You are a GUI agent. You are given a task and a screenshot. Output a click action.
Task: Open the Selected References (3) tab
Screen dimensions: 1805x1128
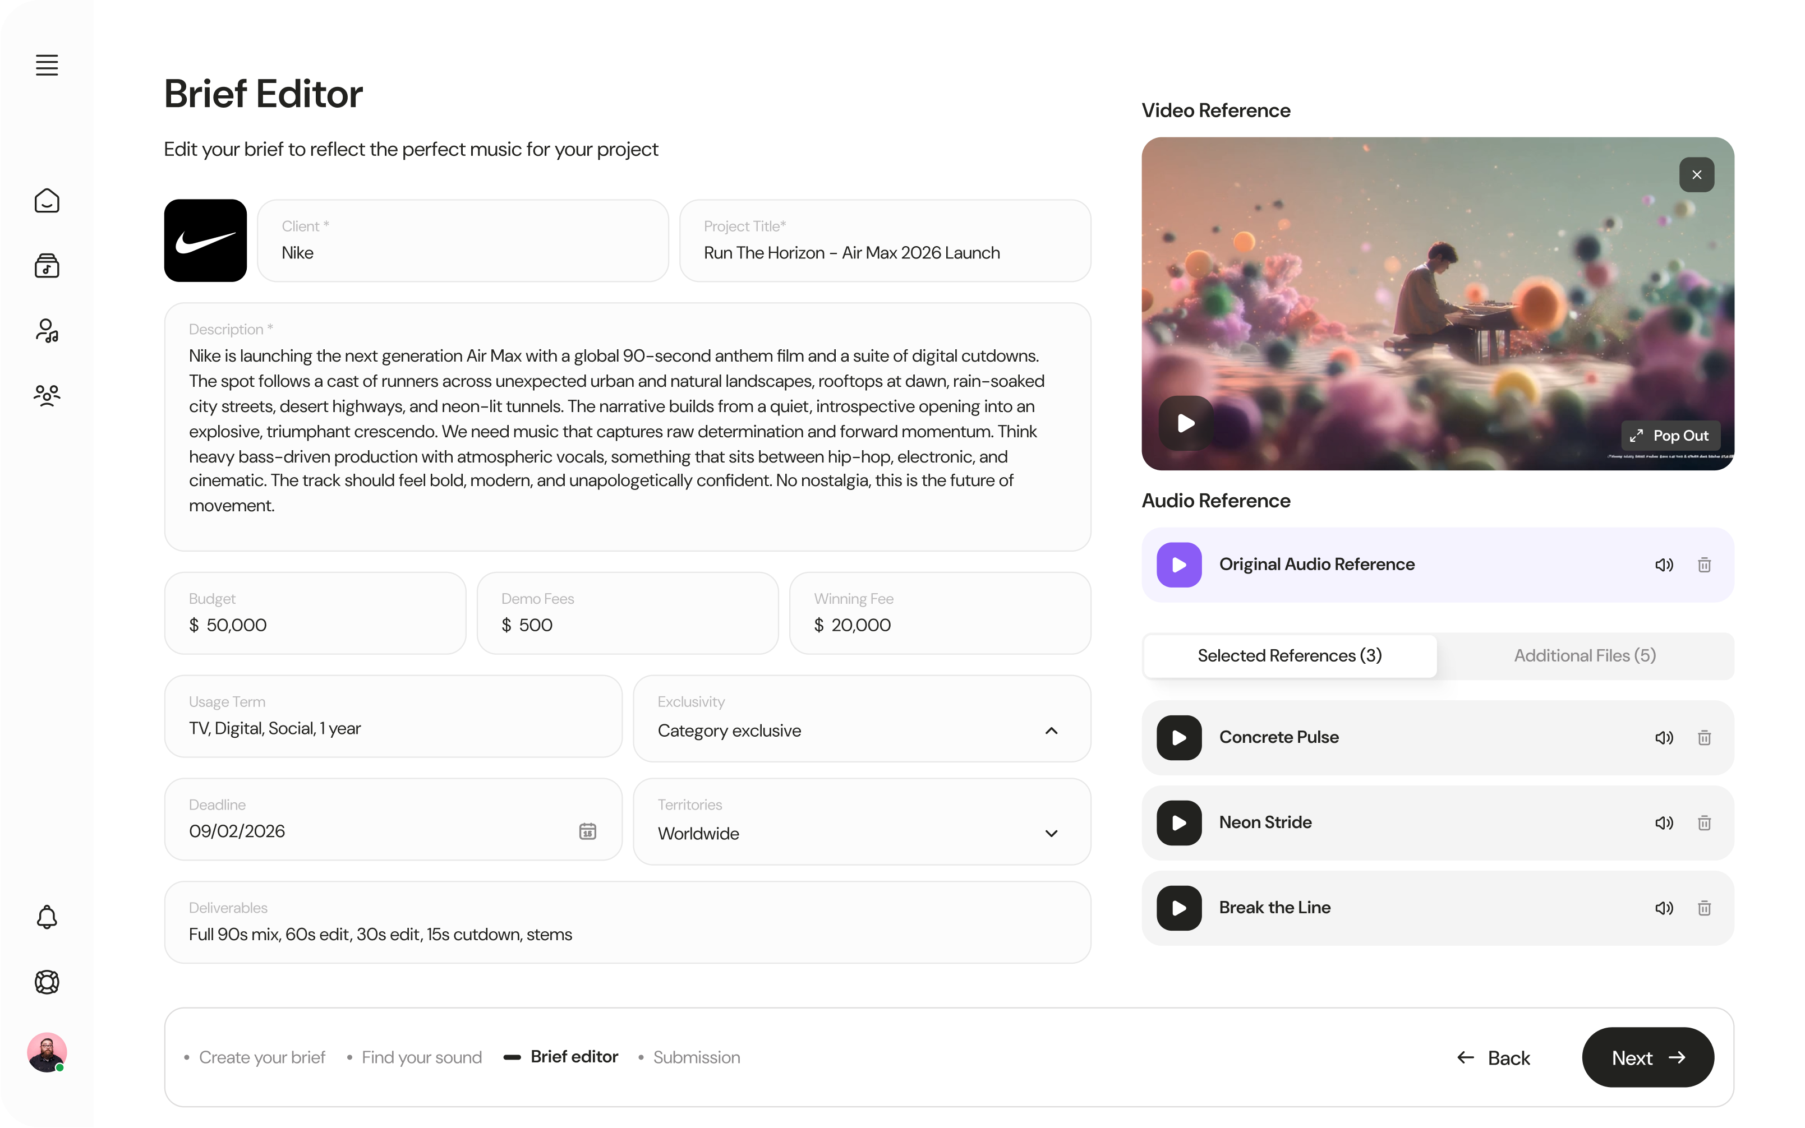(x=1290, y=655)
